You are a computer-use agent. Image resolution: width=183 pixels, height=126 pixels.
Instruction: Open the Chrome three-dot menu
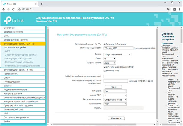coord(179,9)
